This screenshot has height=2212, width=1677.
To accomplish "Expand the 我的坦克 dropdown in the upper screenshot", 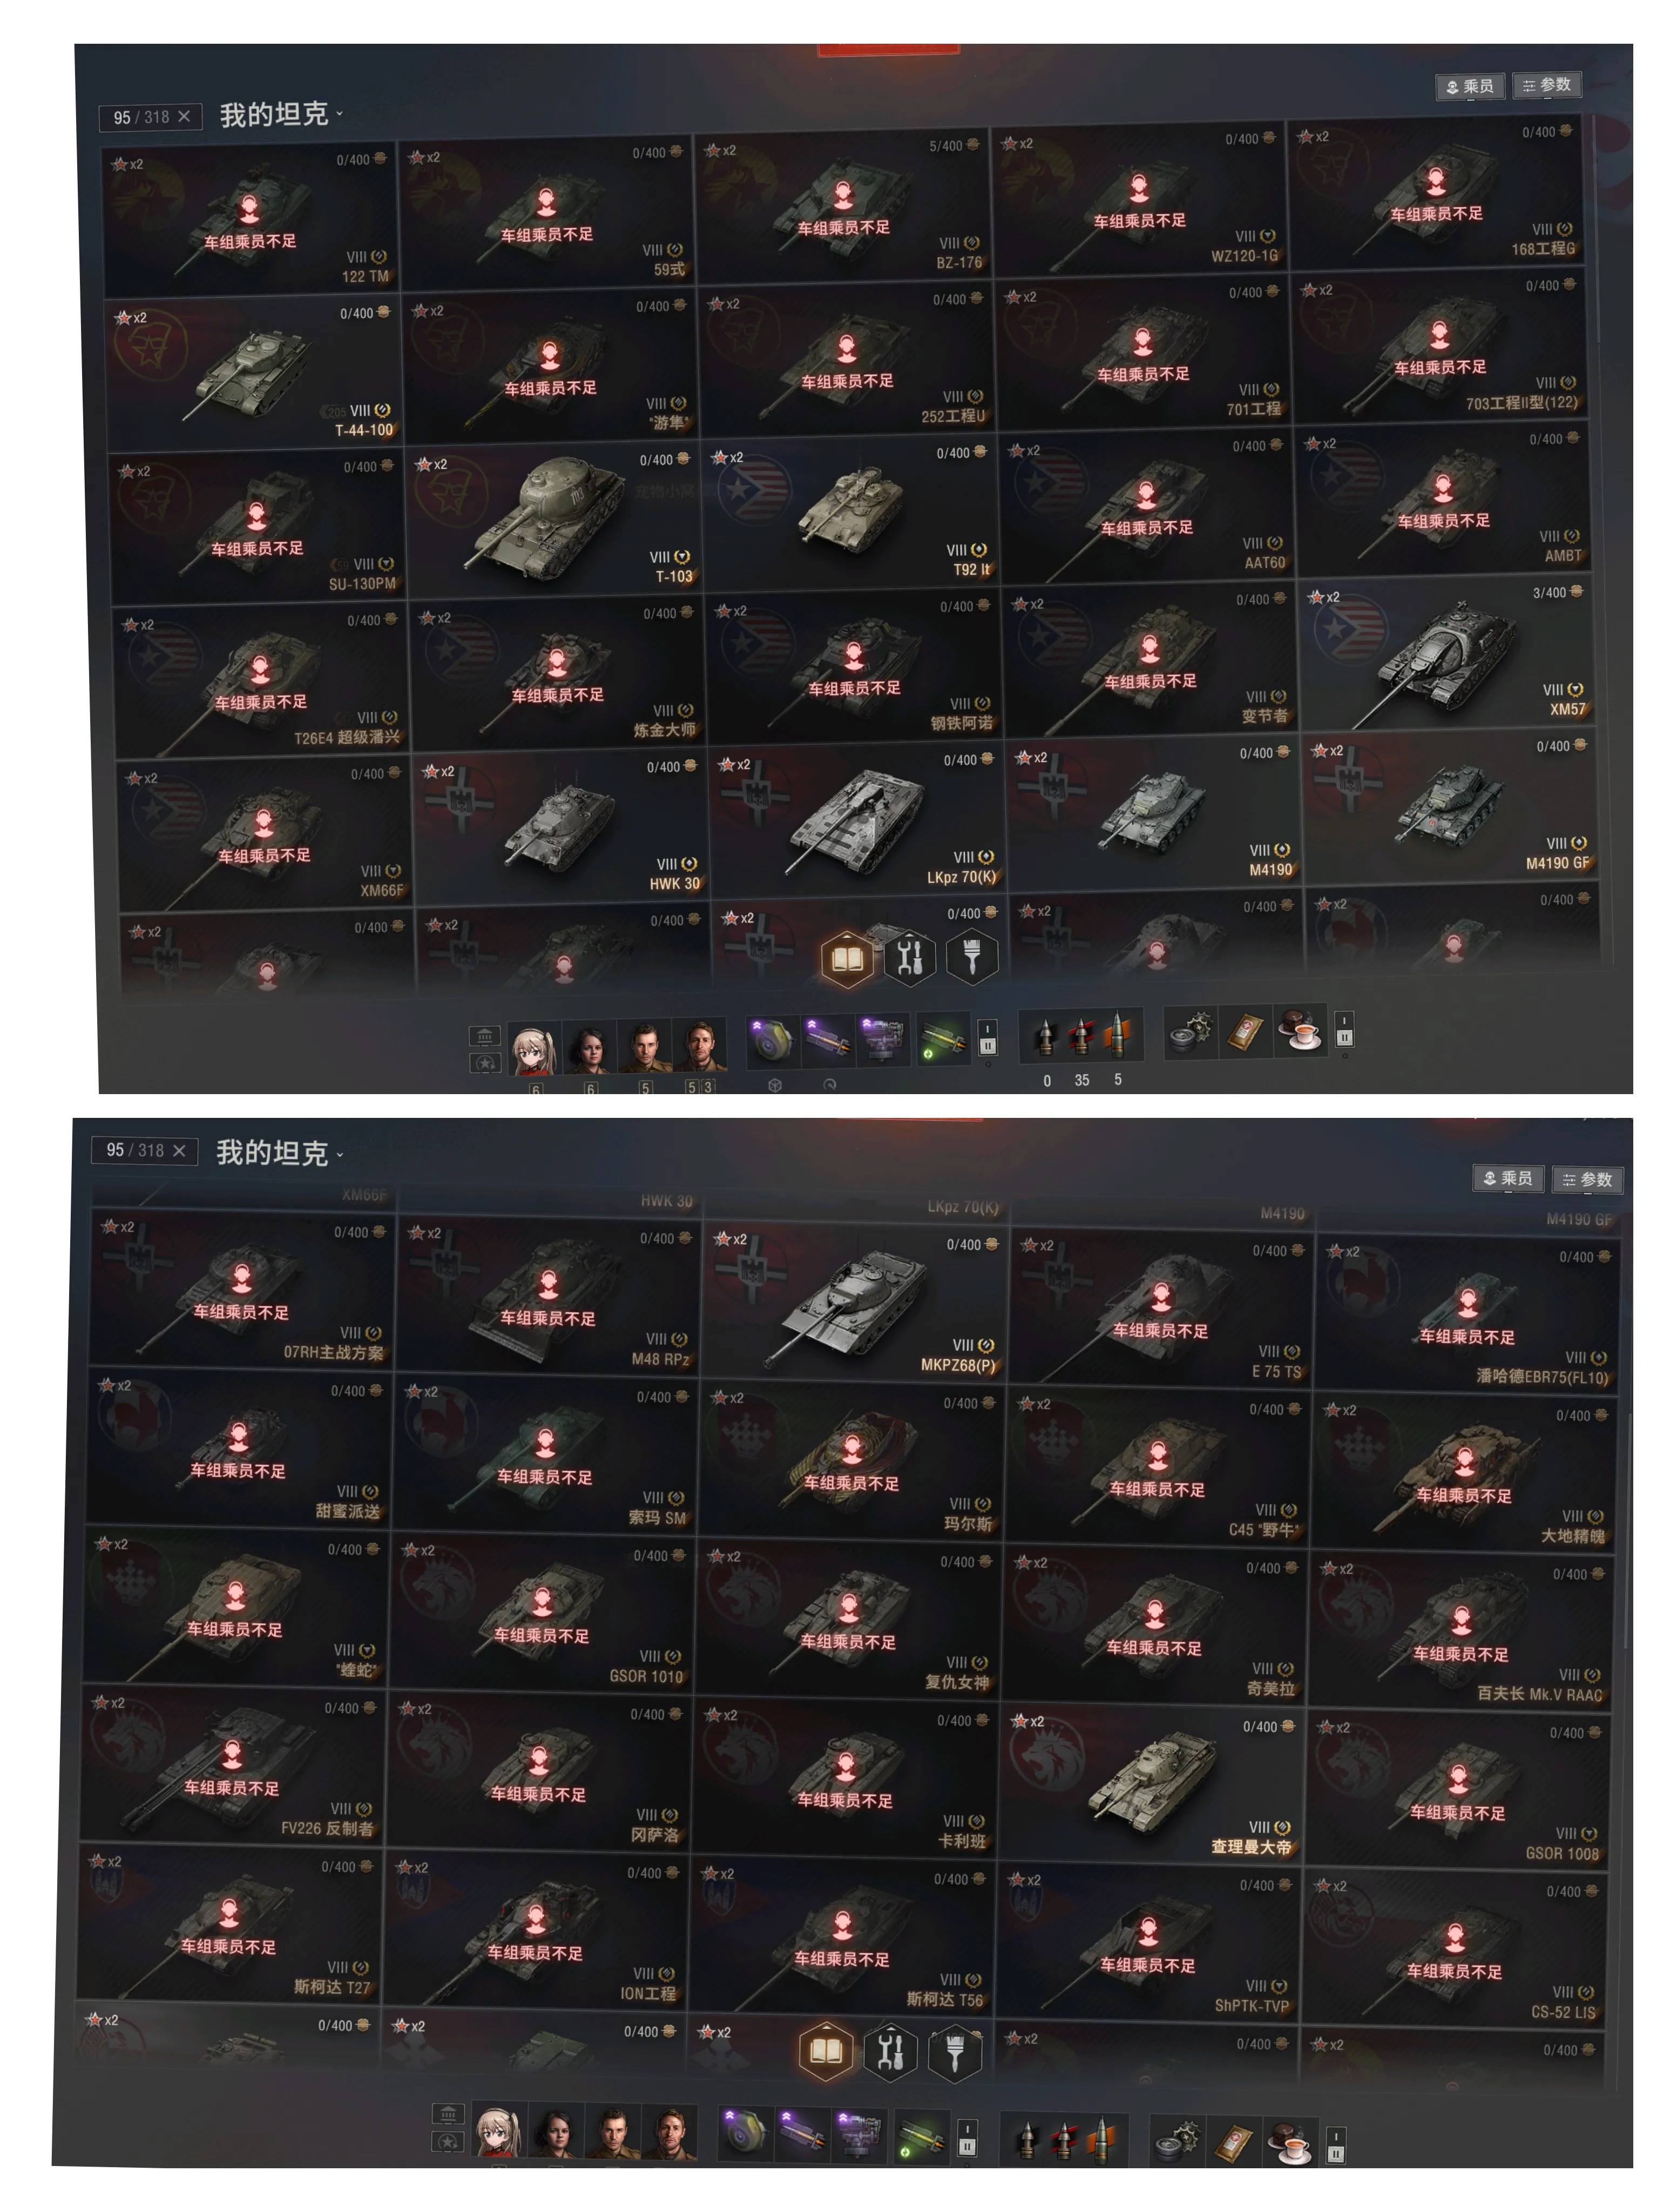I will (281, 115).
